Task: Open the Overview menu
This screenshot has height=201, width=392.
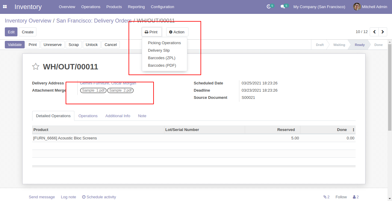Action: [67, 7]
